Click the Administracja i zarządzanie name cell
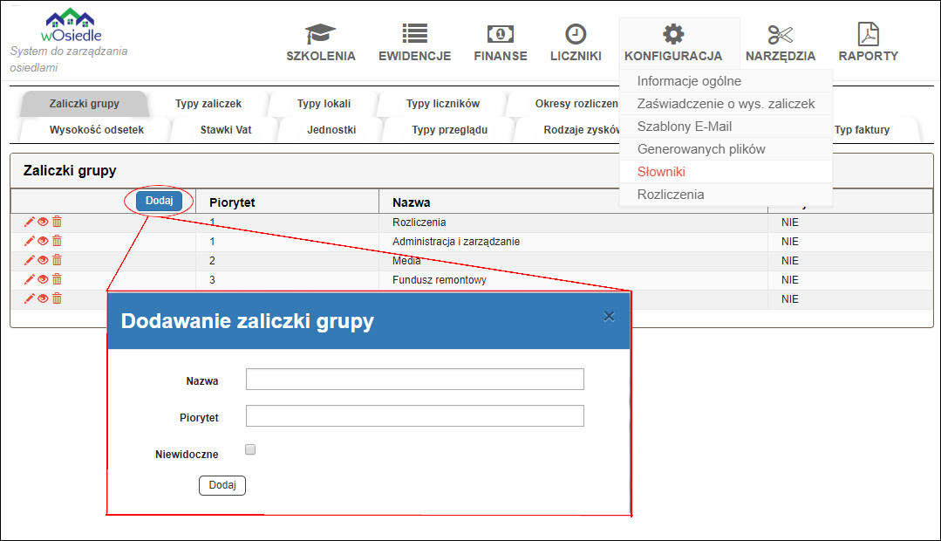941x541 pixels. click(456, 242)
